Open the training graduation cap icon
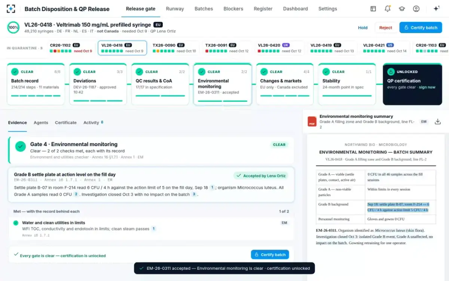 tap(401, 9)
